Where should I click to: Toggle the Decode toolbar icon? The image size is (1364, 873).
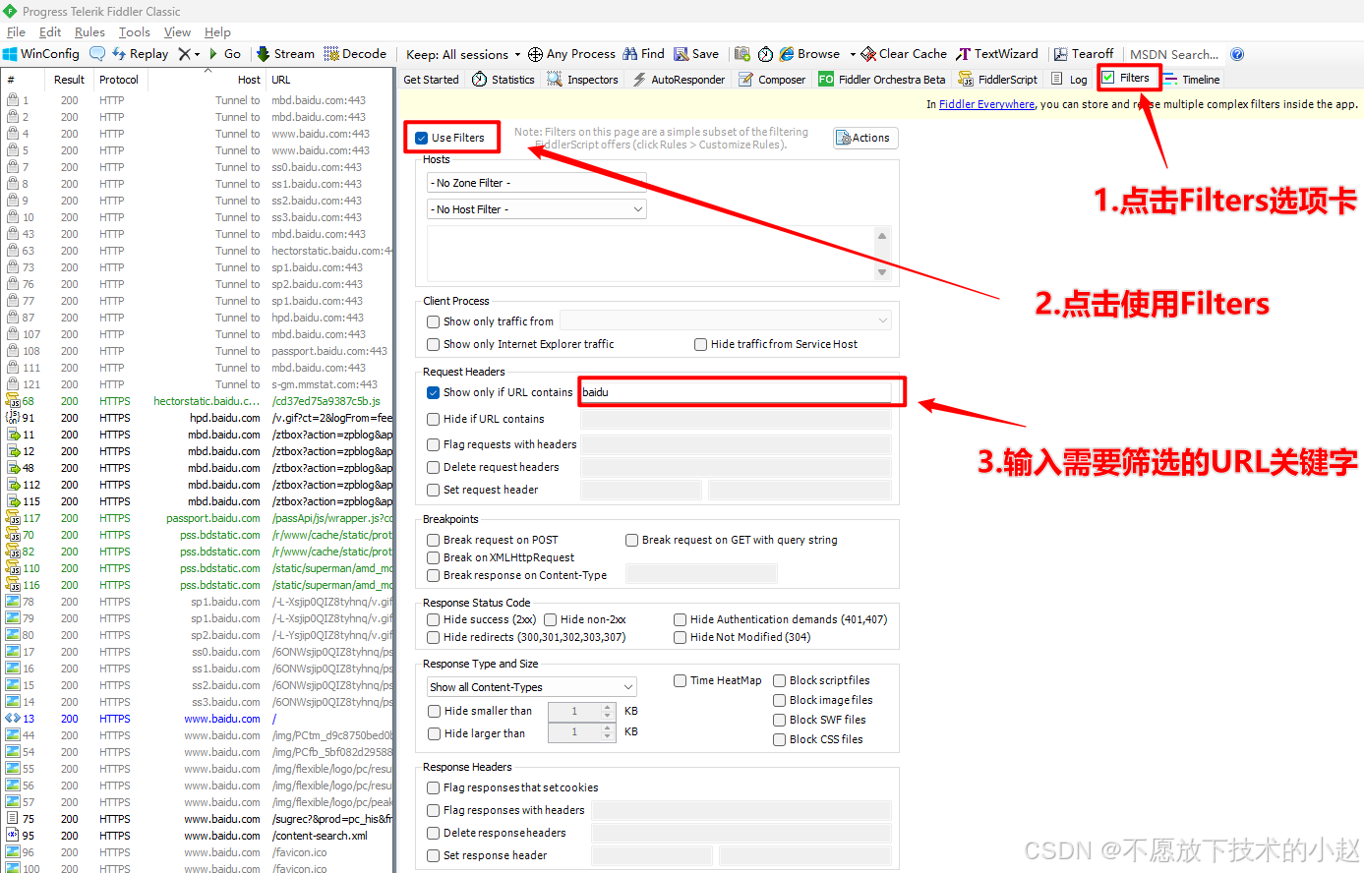(x=331, y=54)
